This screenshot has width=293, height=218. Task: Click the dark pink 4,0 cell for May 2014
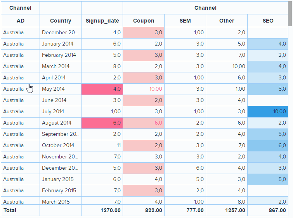point(102,89)
